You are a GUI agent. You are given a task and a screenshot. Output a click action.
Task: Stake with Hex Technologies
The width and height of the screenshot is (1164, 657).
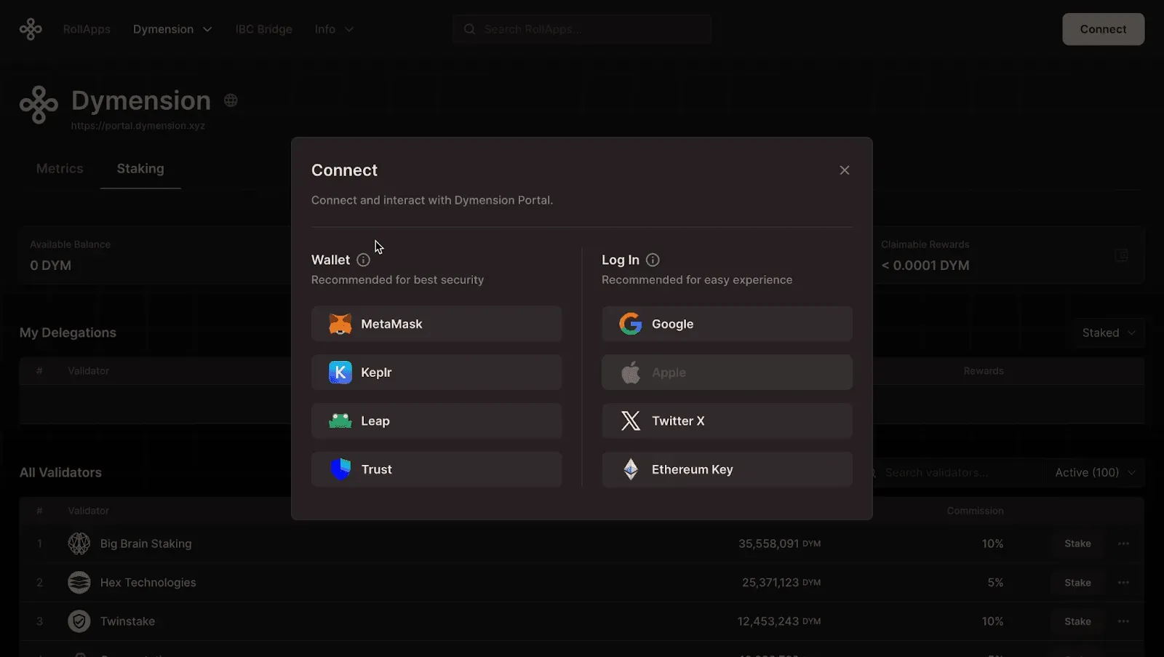pos(1077,582)
